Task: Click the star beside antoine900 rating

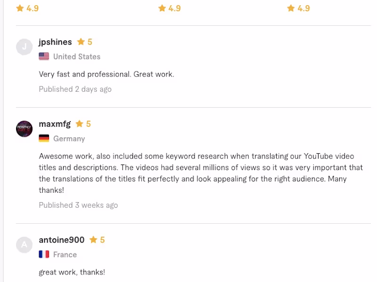Action: [93, 240]
